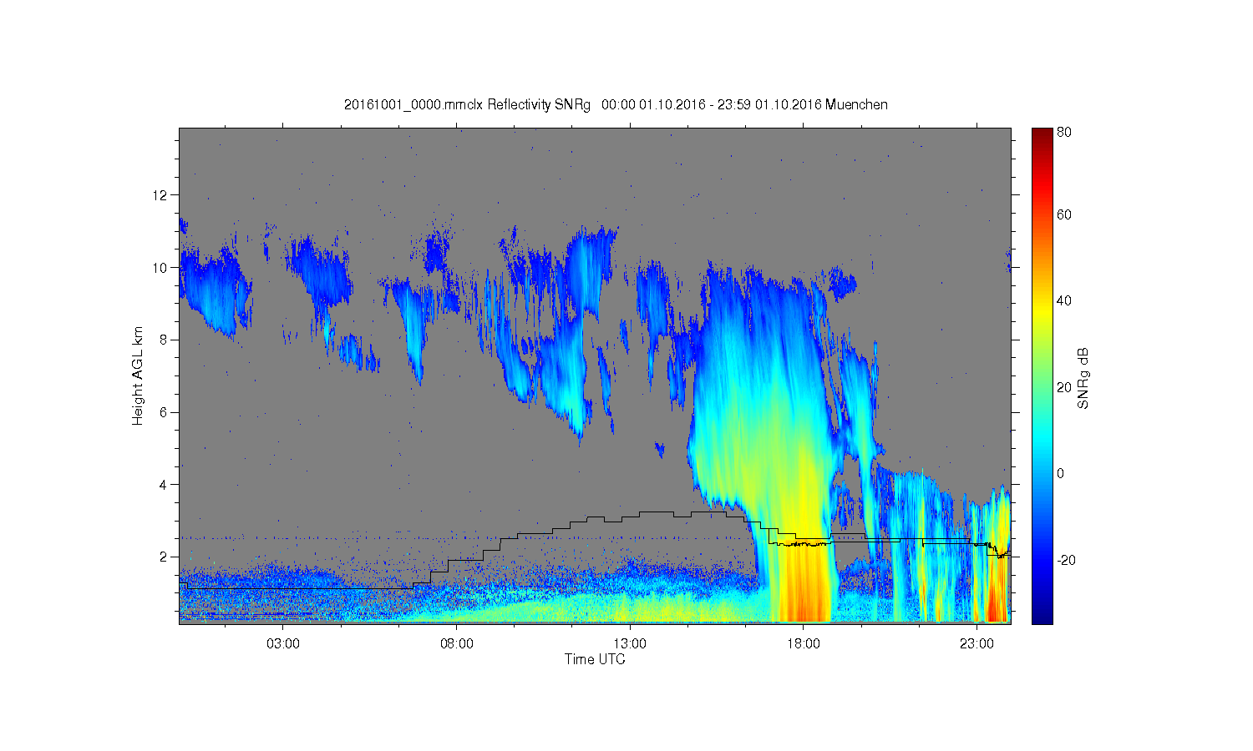Click the 'Height AGL km' y-axis label
This screenshot has height=751, width=1253.
(x=138, y=375)
